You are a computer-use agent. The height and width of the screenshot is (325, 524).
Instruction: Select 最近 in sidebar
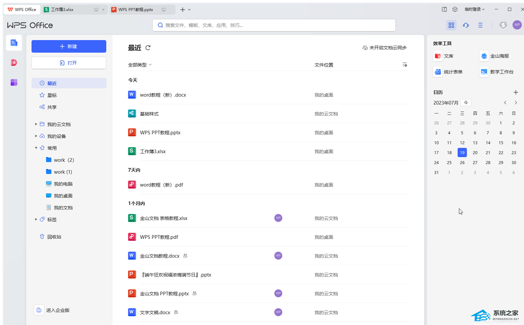click(x=69, y=83)
